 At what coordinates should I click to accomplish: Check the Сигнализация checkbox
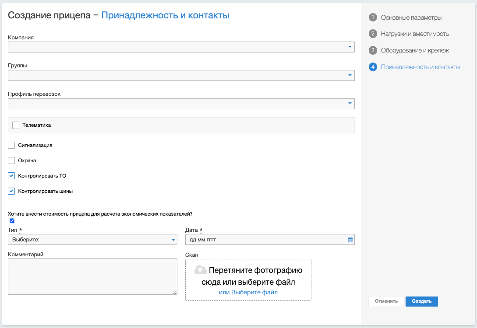11,145
